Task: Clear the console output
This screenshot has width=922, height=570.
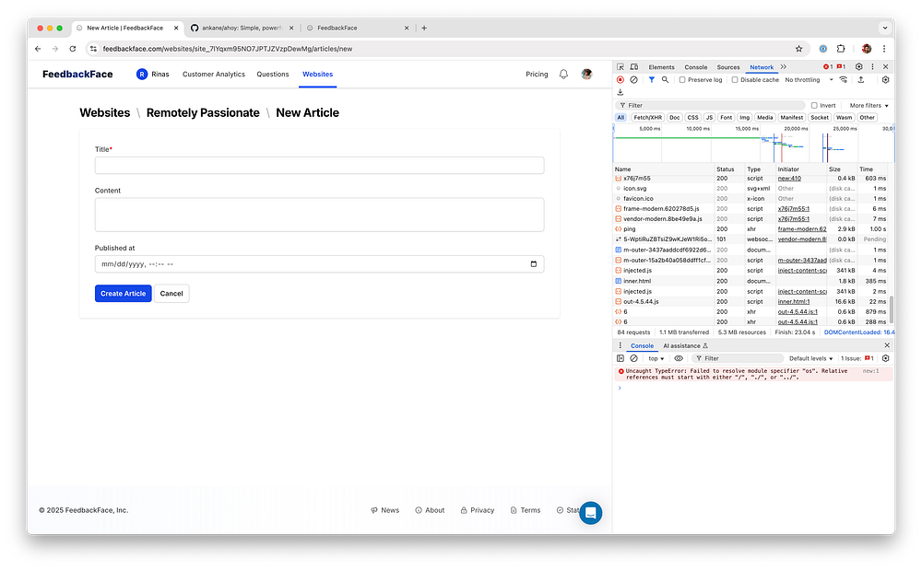Action: 634,358
